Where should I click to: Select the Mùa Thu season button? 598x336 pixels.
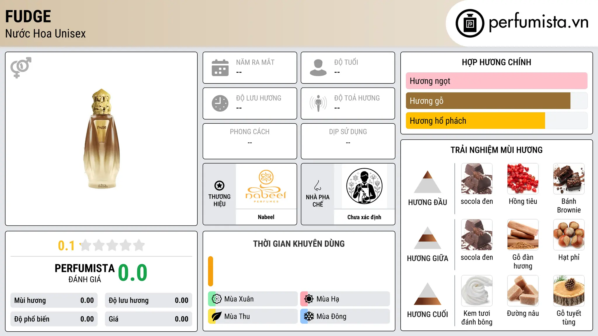pos(253,316)
